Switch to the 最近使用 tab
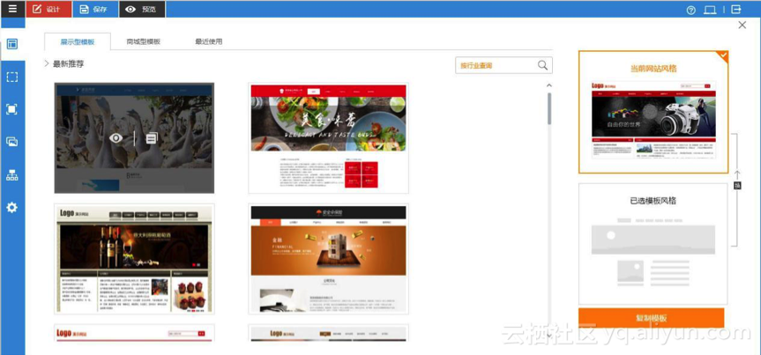Viewport: 761px width, 355px height. [208, 41]
